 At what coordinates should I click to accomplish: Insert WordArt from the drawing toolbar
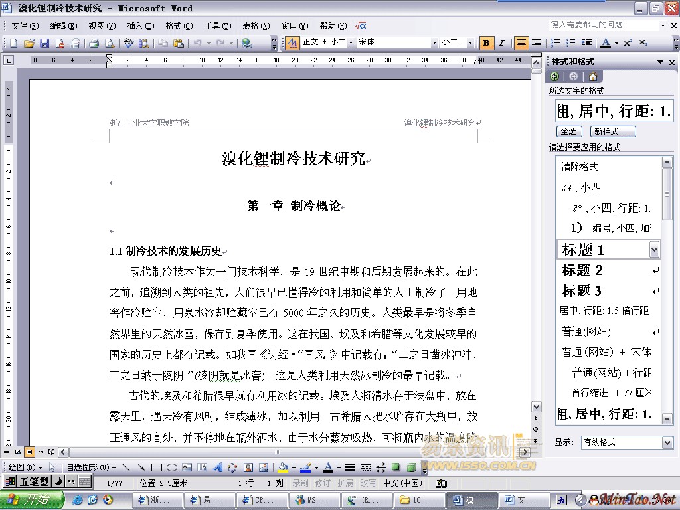(x=217, y=467)
